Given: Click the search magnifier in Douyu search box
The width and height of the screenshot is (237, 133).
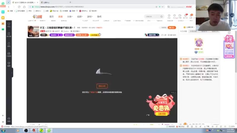Looking at the screenshot, I should 161,17.
